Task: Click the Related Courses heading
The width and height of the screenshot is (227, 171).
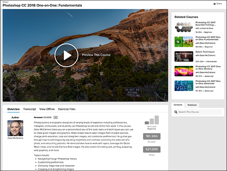Action: pos(186,17)
